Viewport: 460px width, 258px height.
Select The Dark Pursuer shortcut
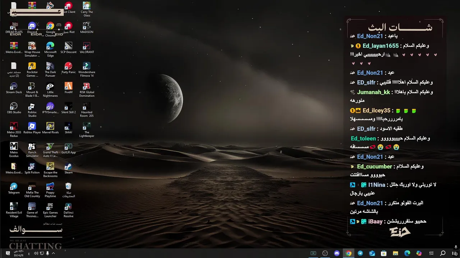50,70
